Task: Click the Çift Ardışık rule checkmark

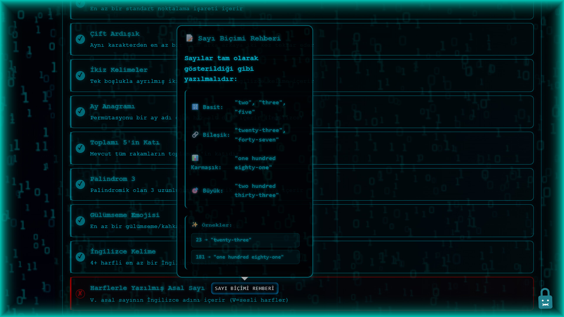Action: pos(80,39)
